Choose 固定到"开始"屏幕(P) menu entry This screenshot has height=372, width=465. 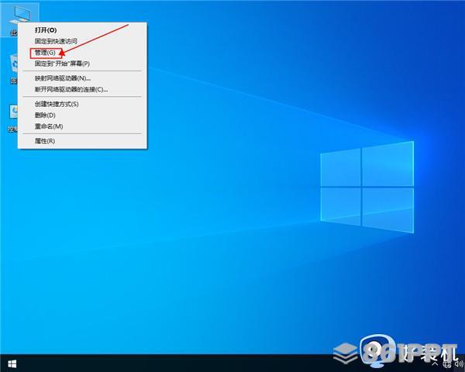pyautogui.click(x=82, y=64)
